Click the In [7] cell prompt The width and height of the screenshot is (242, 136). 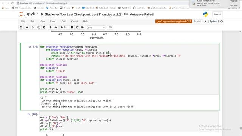[33, 47]
